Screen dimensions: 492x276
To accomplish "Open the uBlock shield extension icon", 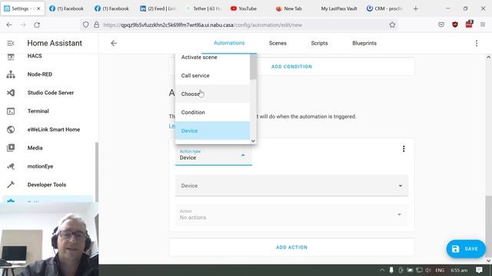I will click(x=455, y=25).
